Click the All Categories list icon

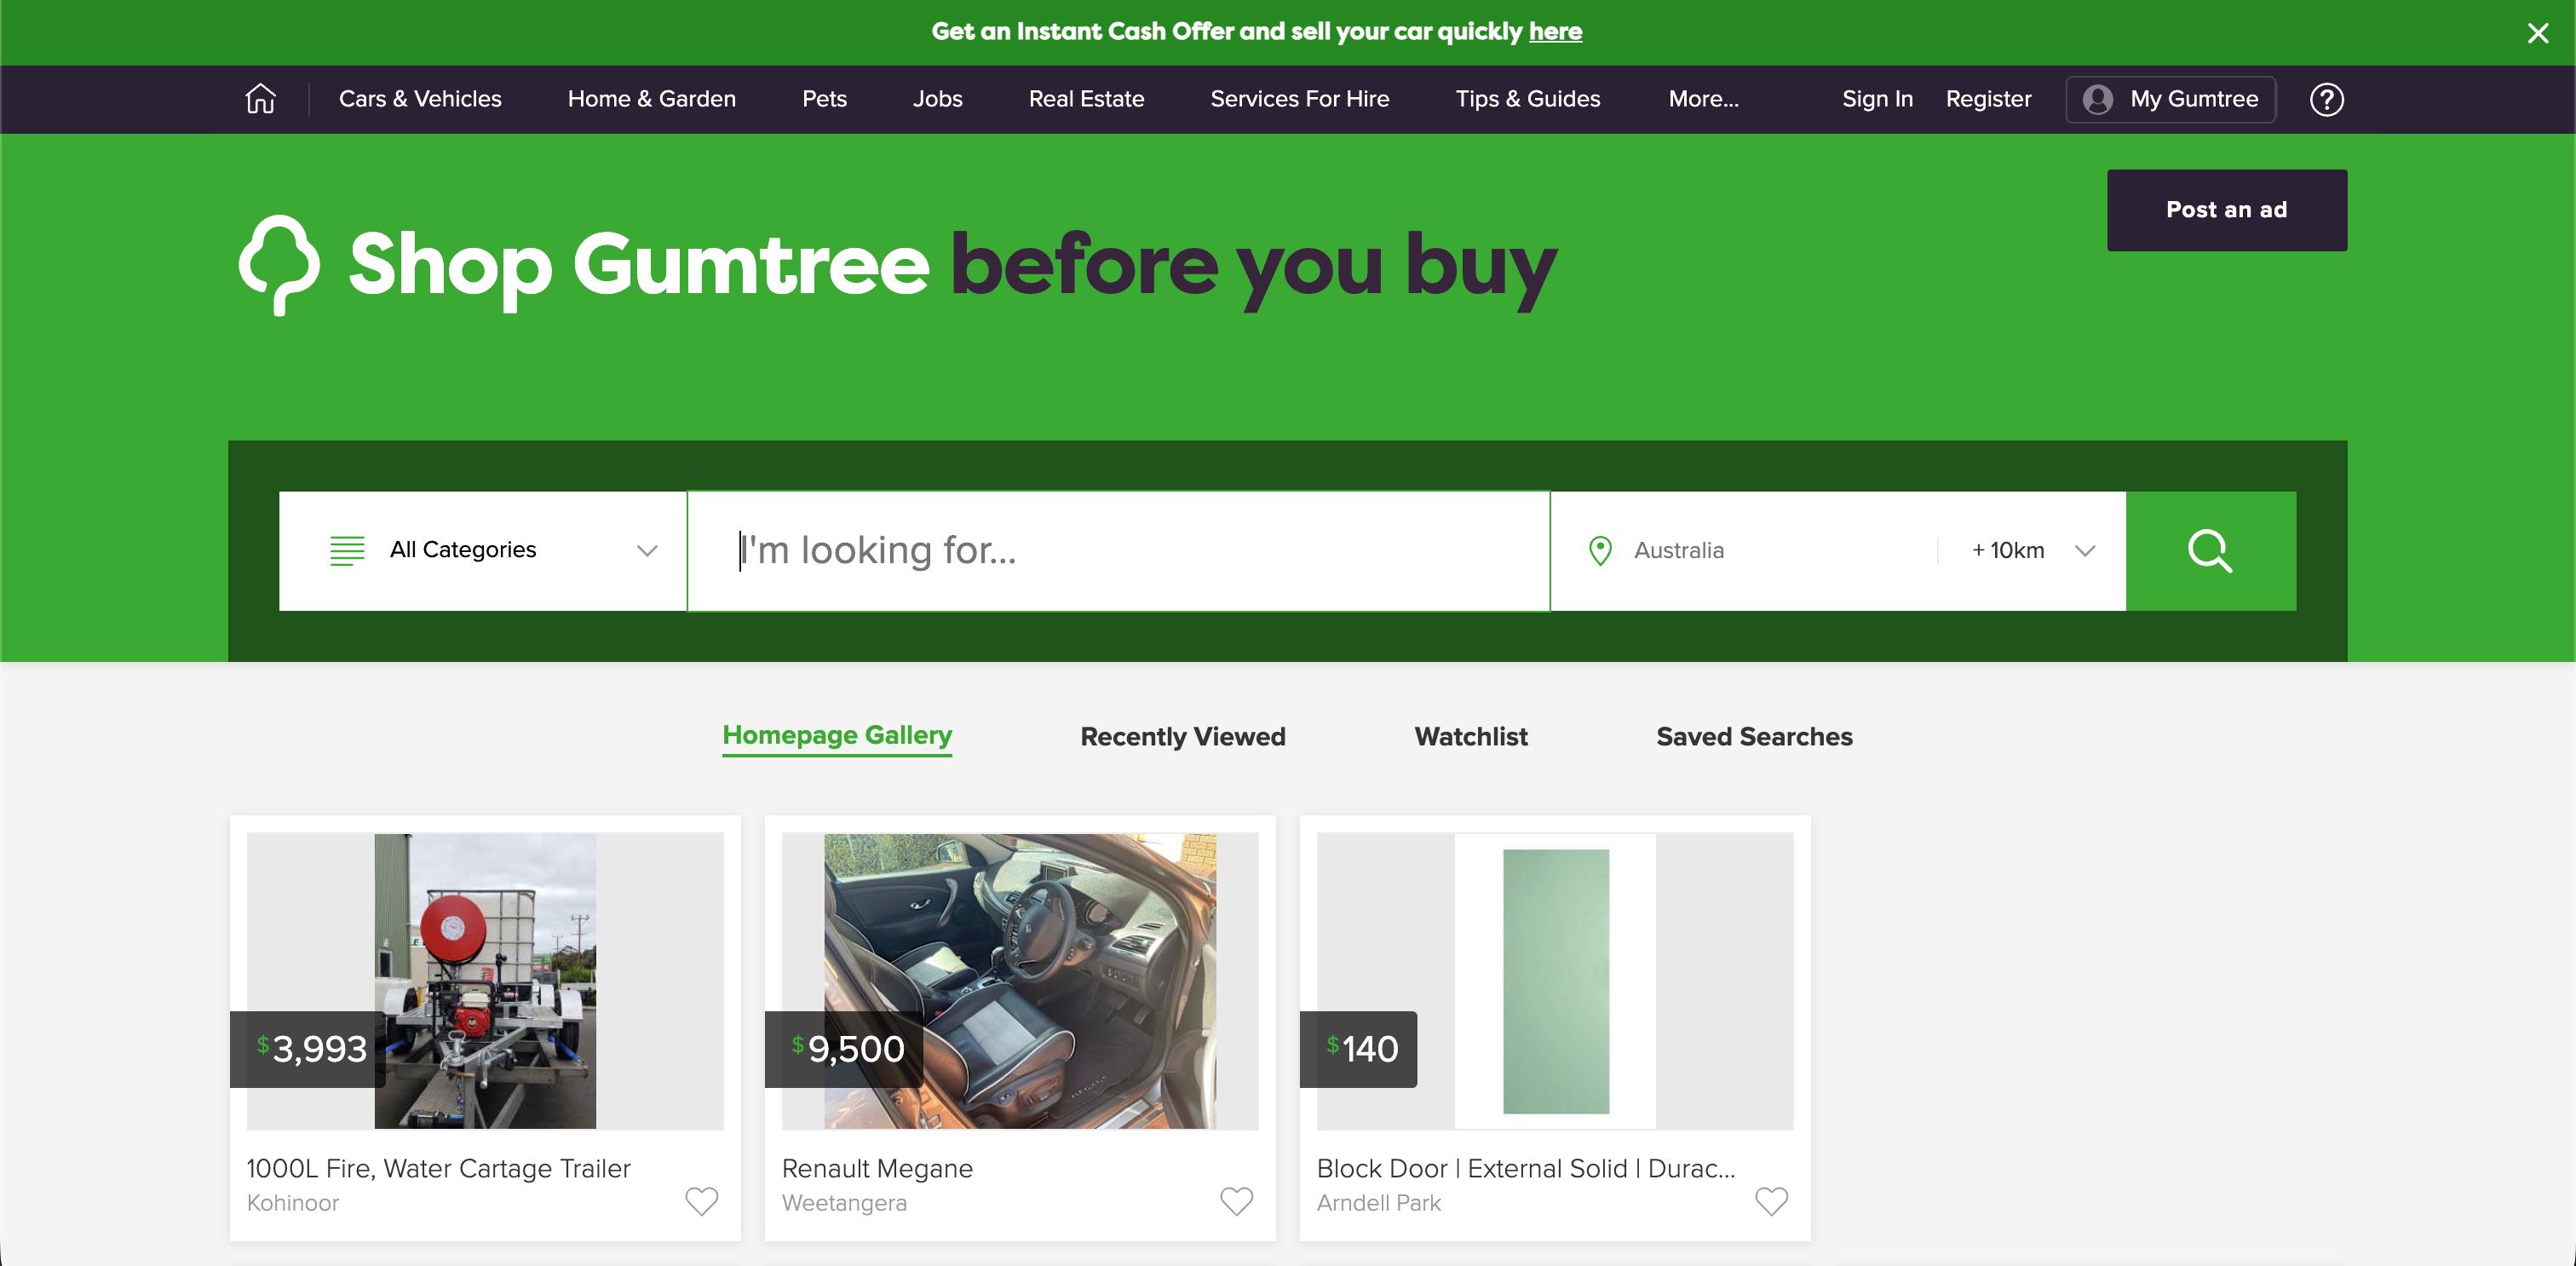coord(347,550)
